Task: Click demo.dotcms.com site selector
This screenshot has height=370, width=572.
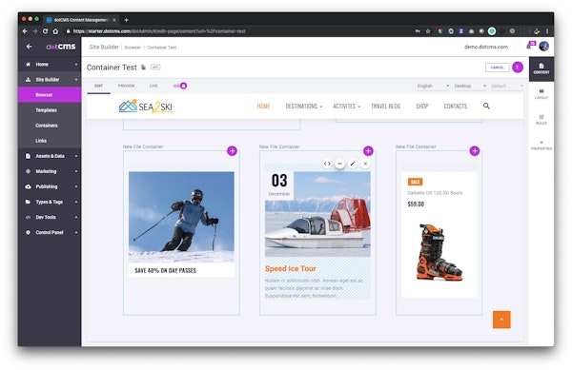Action: click(486, 47)
